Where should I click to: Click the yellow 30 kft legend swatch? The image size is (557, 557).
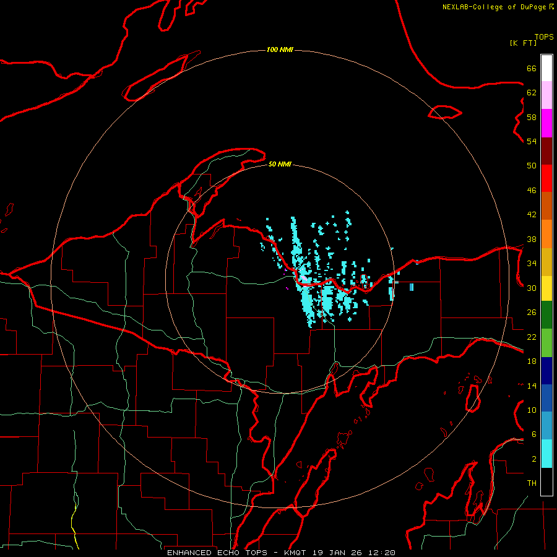tap(546, 288)
